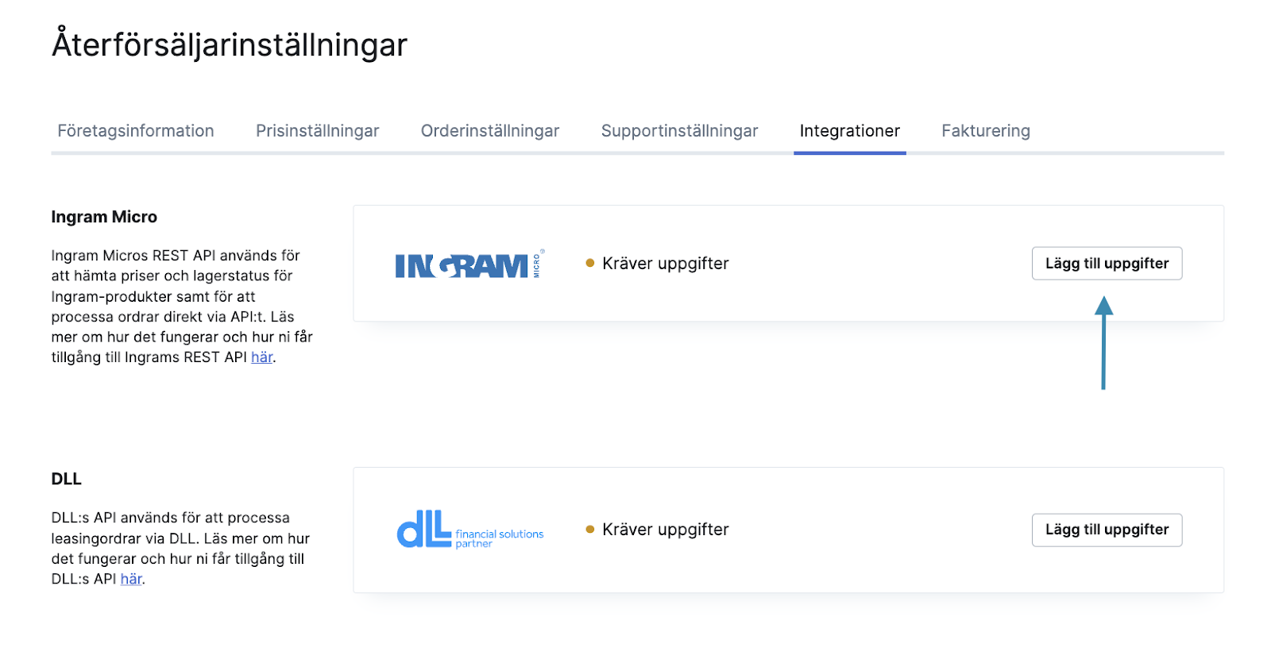
Task: Click the blue arrow pointing at button
Action: pyautogui.click(x=1103, y=342)
